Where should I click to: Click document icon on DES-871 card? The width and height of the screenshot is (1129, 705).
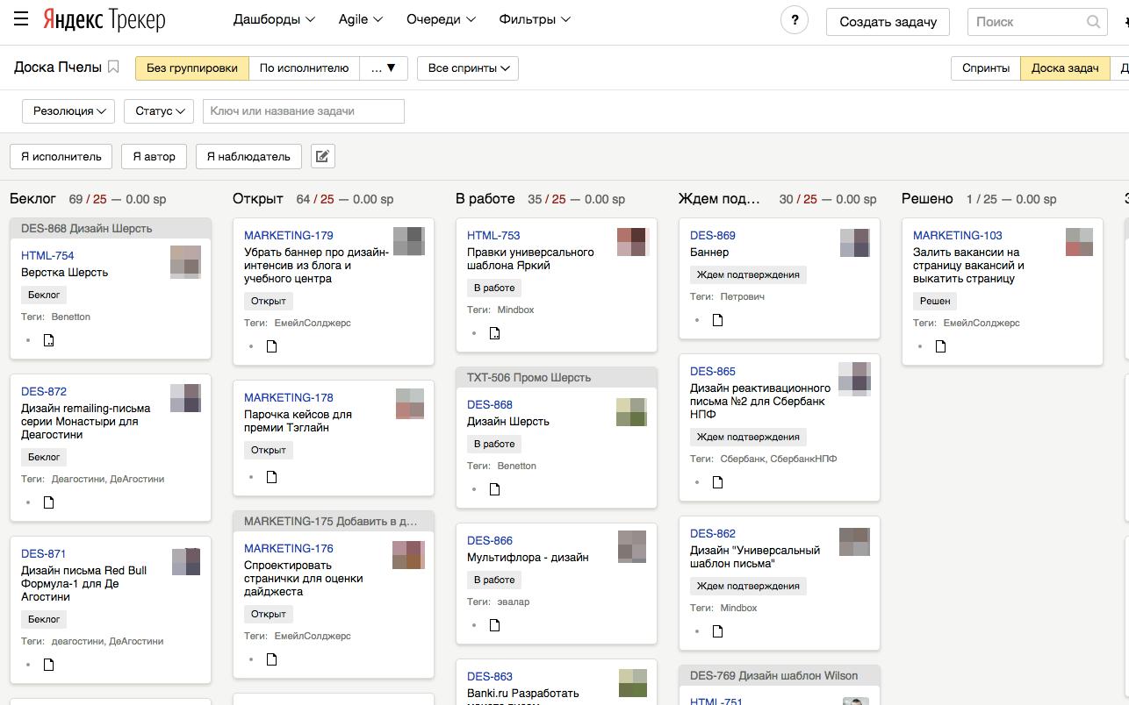(49, 665)
